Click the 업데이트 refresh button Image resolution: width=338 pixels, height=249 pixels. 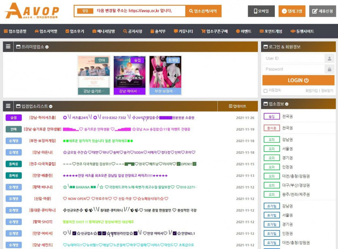coord(237,106)
